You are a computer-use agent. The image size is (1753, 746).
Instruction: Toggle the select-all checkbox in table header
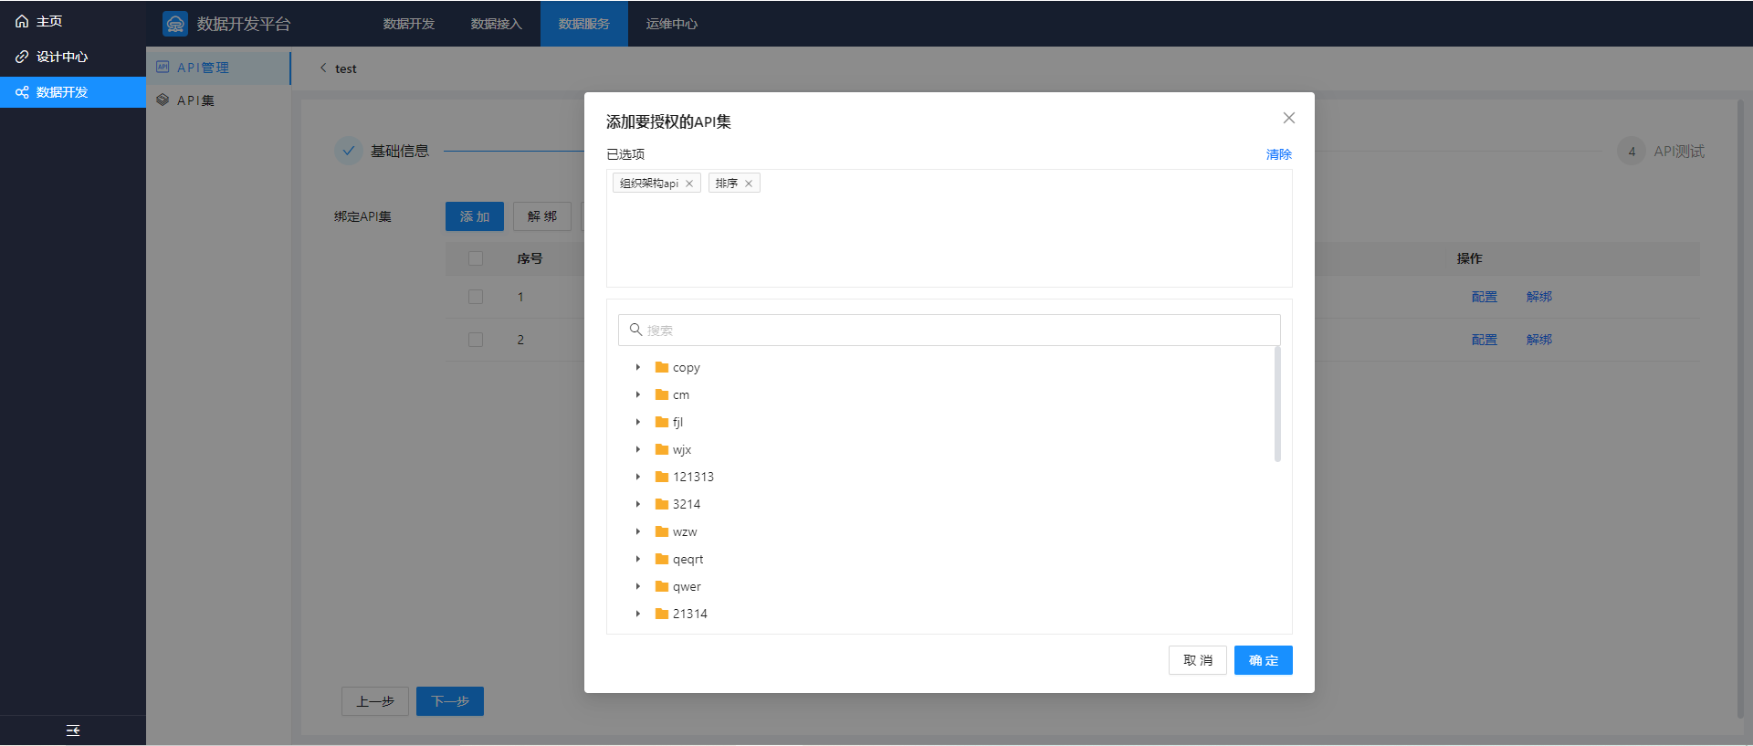[476, 258]
